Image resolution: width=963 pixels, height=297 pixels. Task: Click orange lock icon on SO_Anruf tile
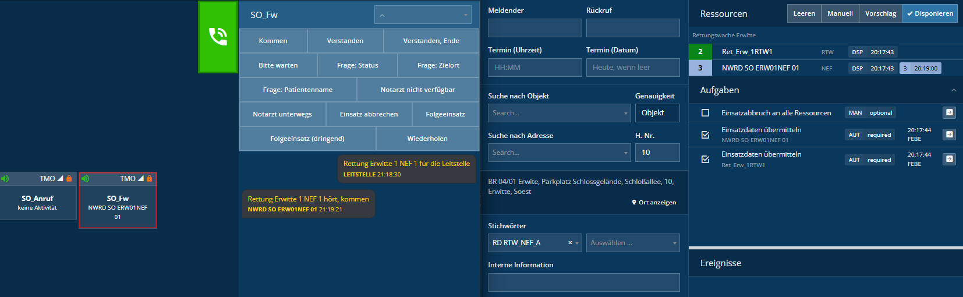point(69,179)
